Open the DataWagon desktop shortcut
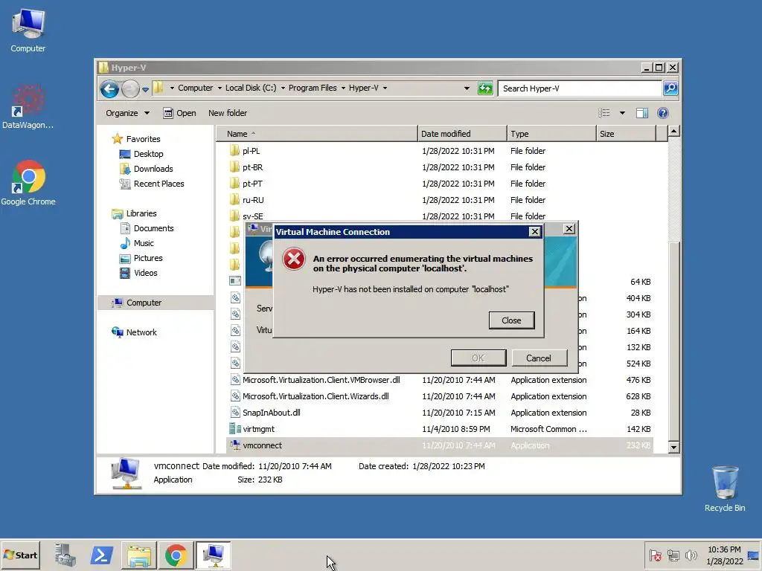This screenshot has width=762, height=571. tap(28, 107)
